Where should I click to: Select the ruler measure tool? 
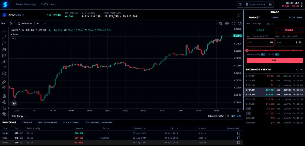[4, 82]
